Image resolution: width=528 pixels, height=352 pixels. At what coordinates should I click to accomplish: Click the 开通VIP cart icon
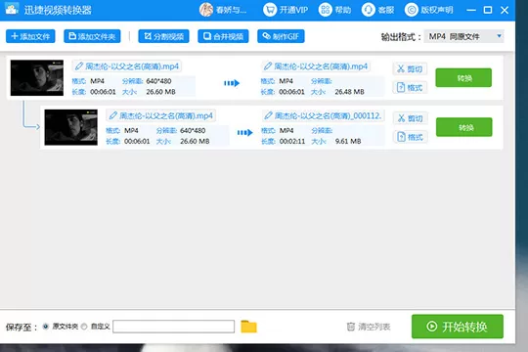point(270,10)
